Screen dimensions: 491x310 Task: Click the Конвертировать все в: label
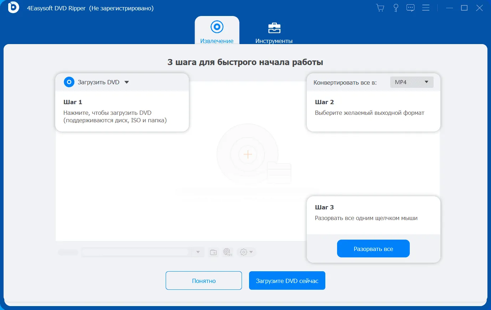345,82
